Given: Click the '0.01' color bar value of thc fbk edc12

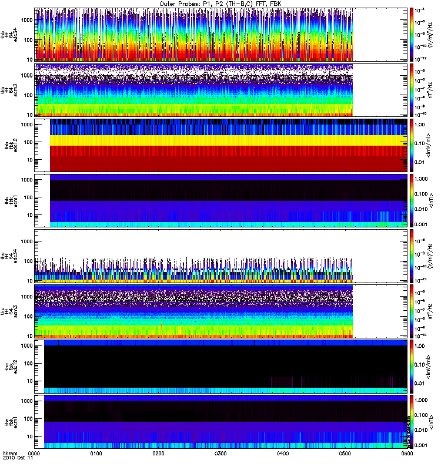Looking at the screenshot, I should click(419, 384).
